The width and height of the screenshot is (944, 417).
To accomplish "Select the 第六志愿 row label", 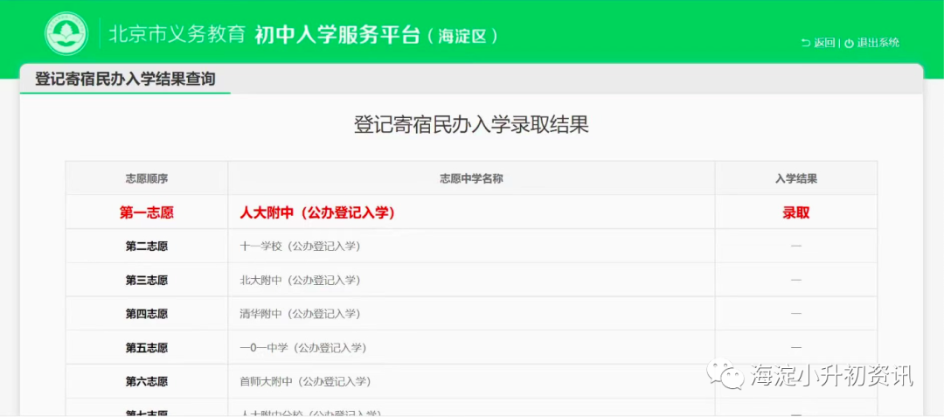I will (146, 381).
